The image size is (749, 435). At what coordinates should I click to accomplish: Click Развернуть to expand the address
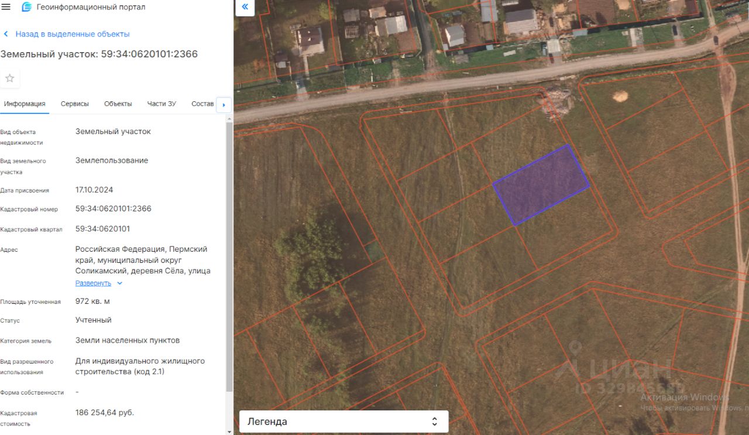click(x=93, y=283)
